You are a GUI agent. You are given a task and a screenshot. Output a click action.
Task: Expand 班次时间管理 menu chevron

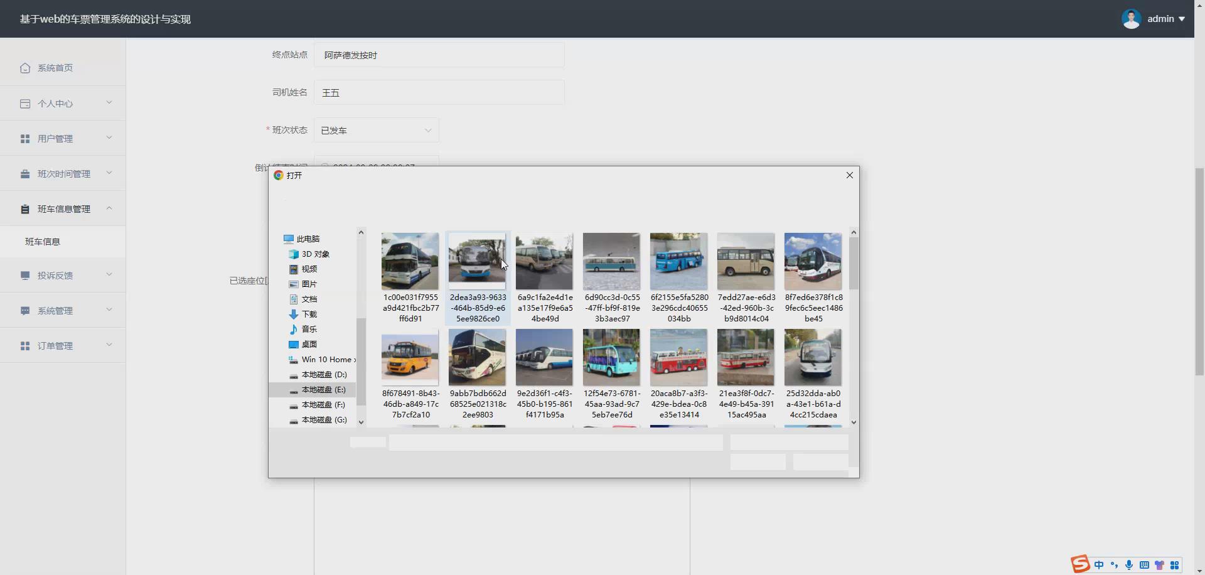[109, 173]
